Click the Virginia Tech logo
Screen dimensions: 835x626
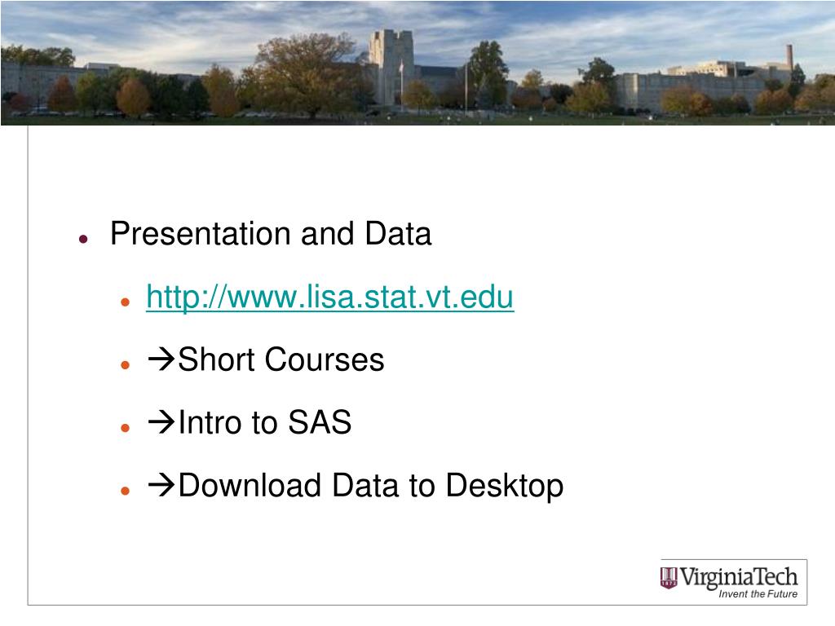734,581
